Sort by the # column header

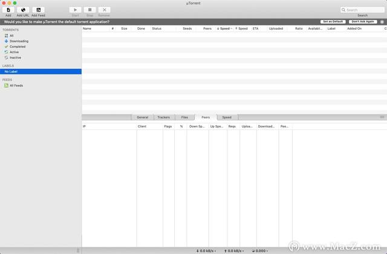113,28
